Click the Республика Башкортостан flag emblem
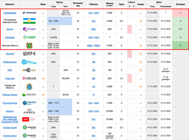 pos(29,21)
